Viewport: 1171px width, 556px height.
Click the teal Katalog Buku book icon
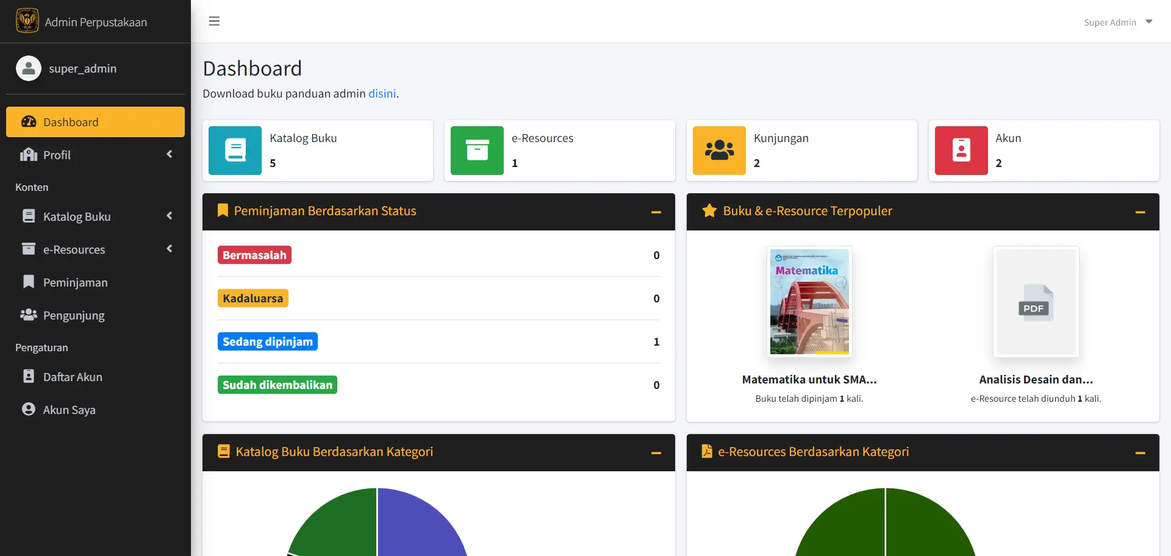click(x=235, y=151)
